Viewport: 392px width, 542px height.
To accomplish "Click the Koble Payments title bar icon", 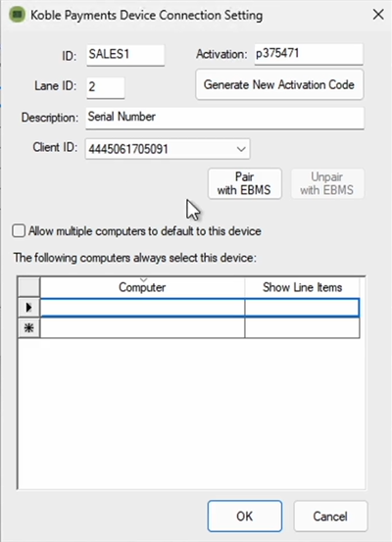I will [x=18, y=15].
